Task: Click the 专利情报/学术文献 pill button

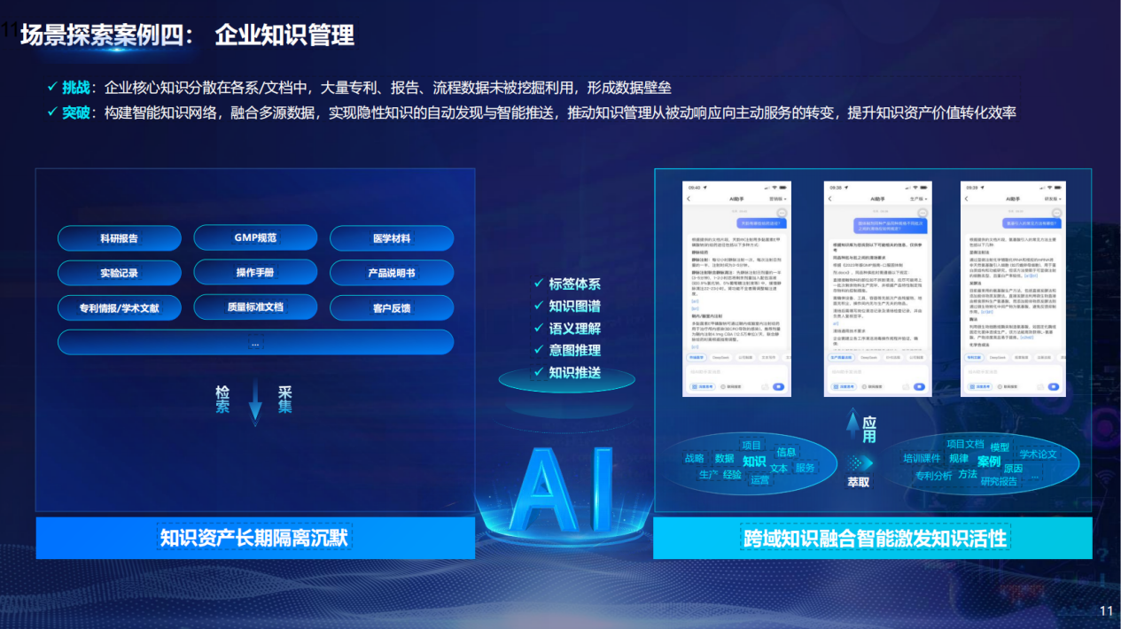Action: [119, 308]
